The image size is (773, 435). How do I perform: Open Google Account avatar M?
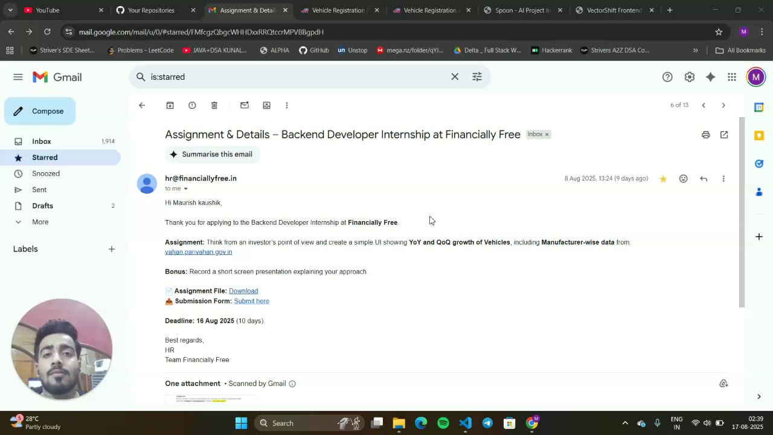755,77
